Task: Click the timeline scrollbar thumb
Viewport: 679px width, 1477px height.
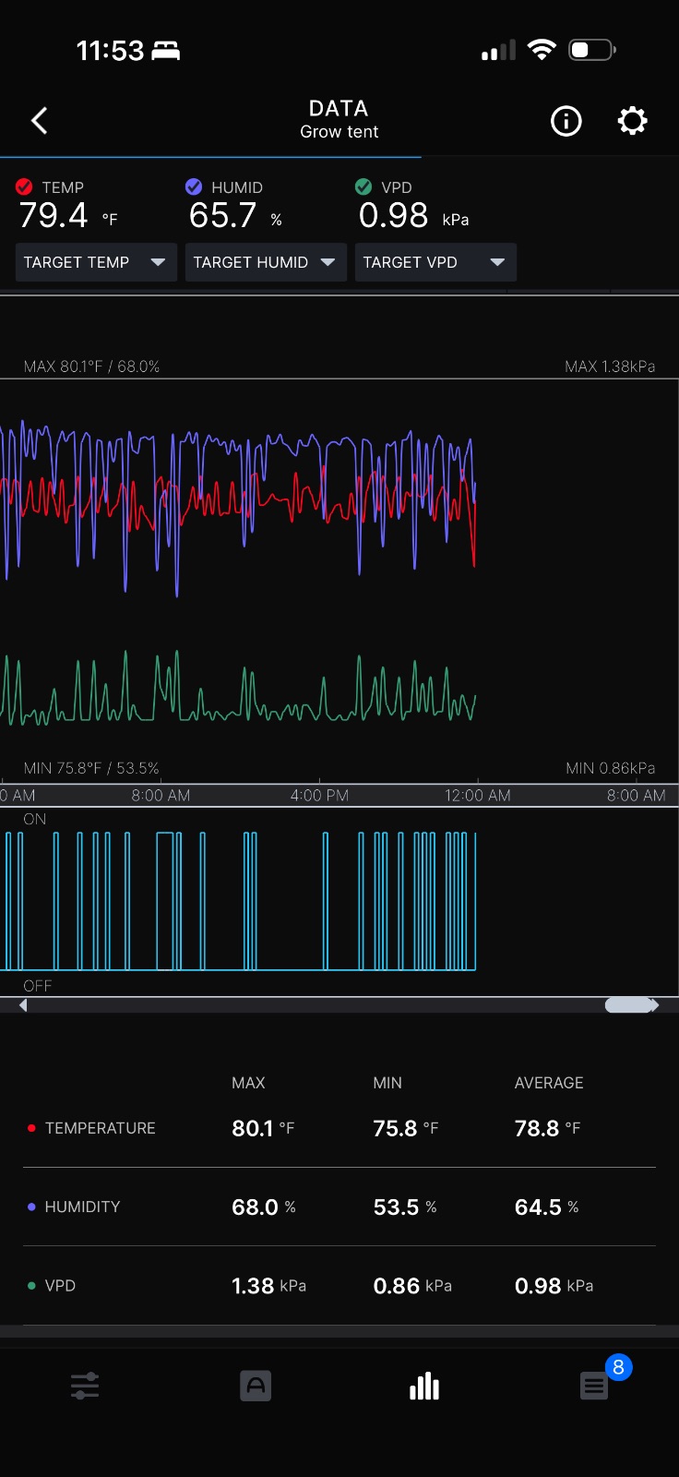Action: coord(629,1005)
